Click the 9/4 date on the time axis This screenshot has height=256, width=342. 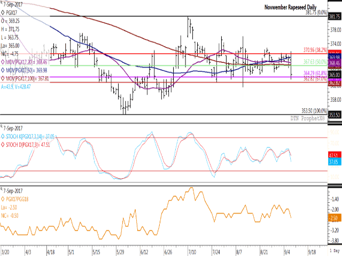[287, 252]
